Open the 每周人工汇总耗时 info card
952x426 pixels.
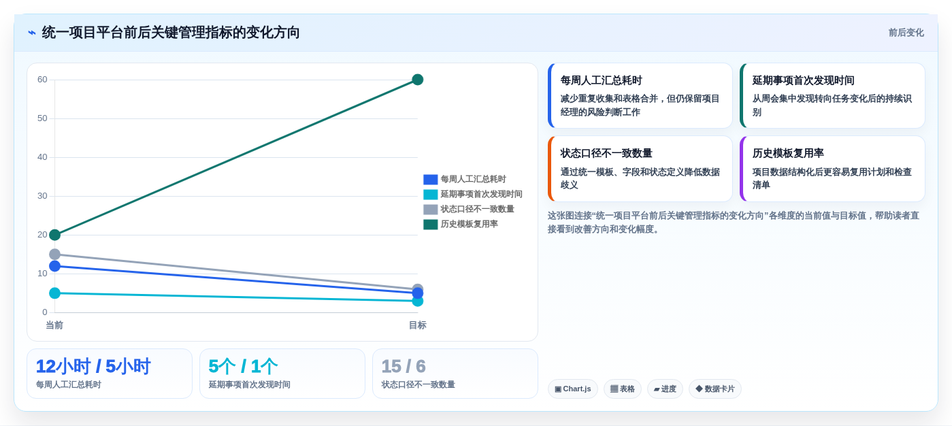[x=640, y=96]
